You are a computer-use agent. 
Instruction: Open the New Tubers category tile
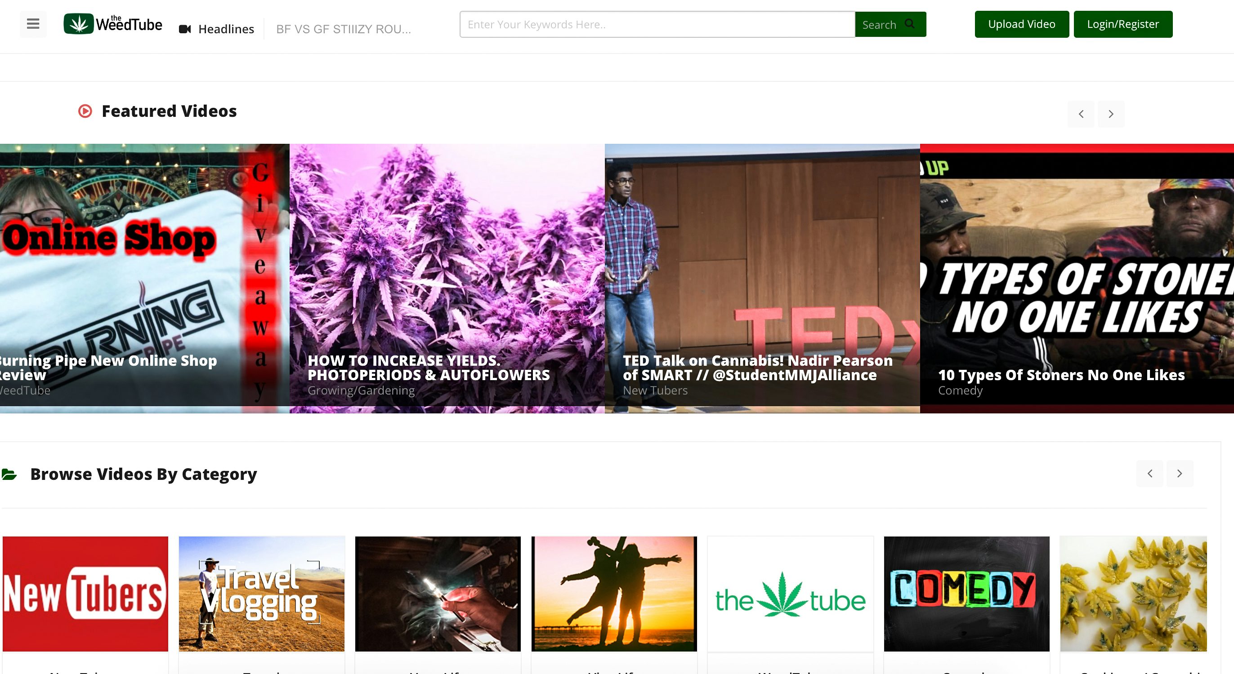point(85,594)
